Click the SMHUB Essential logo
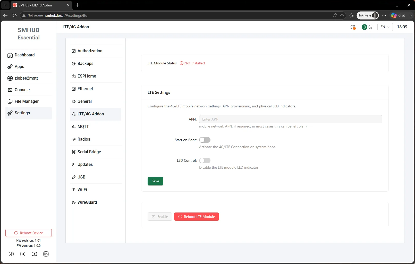The image size is (415, 264). point(29,34)
